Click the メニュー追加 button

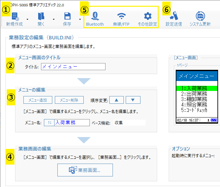coord(38,100)
